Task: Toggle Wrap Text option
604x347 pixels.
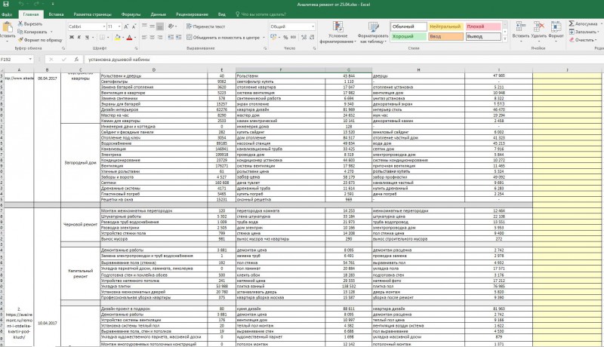Action: click(205, 26)
